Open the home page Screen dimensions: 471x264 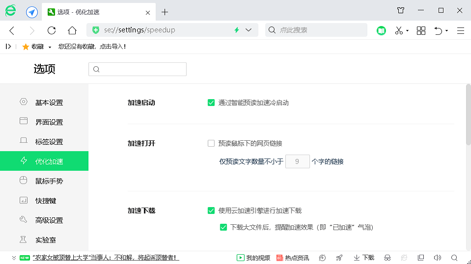72,30
